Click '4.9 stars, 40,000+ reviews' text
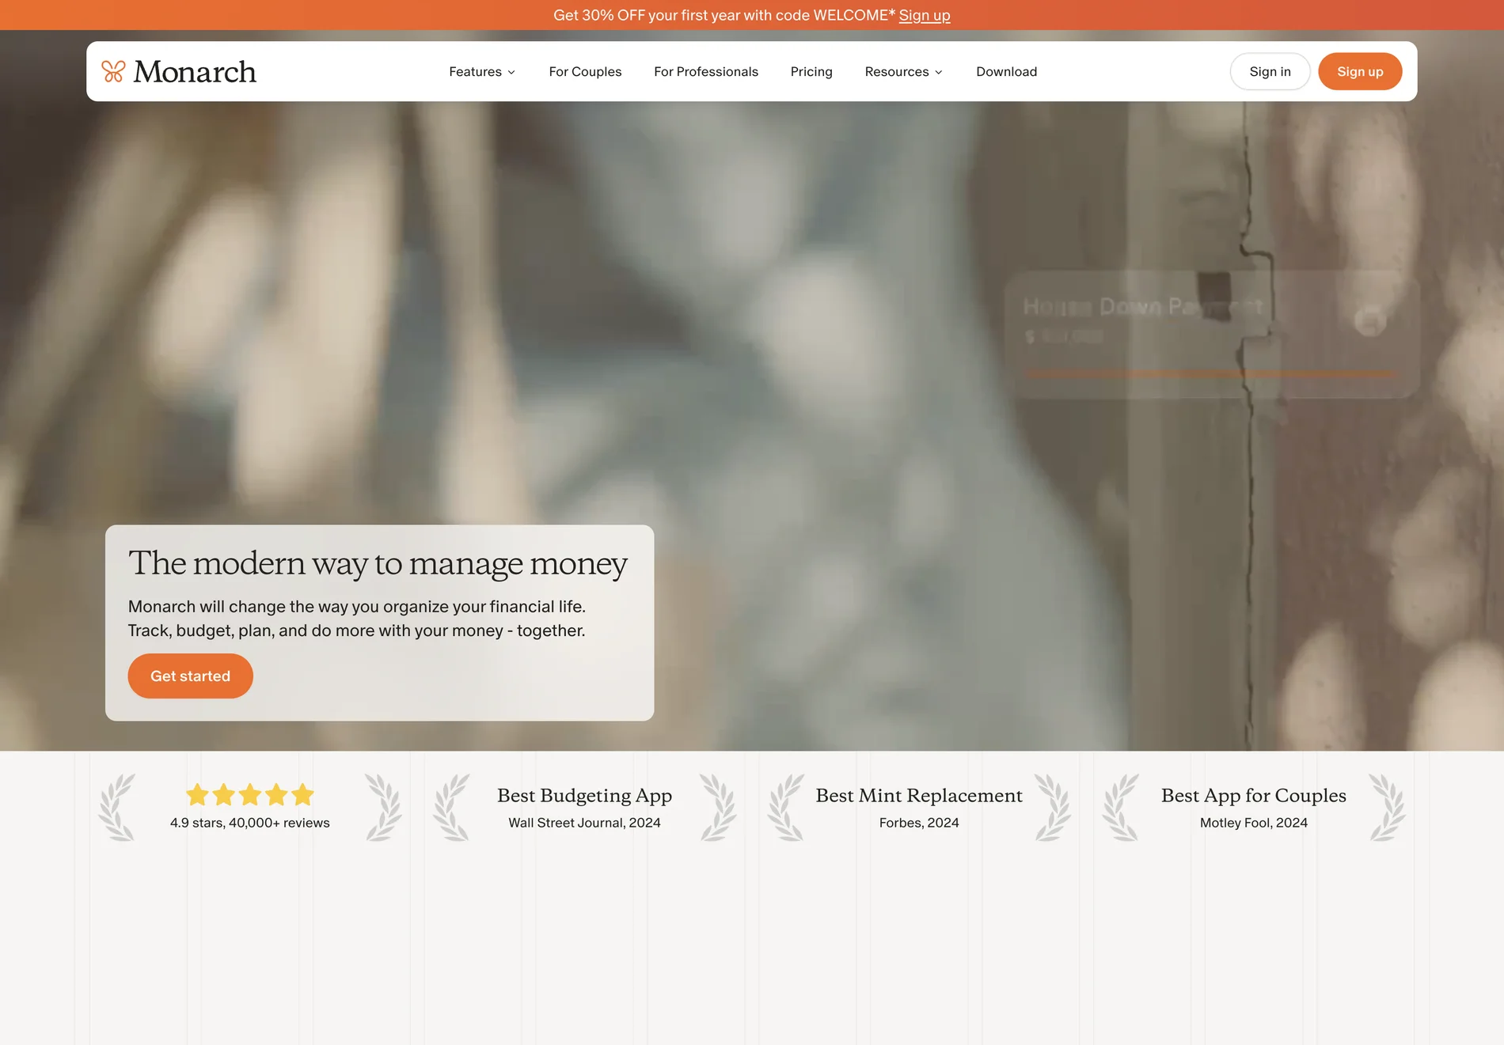 pyautogui.click(x=250, y=823)
